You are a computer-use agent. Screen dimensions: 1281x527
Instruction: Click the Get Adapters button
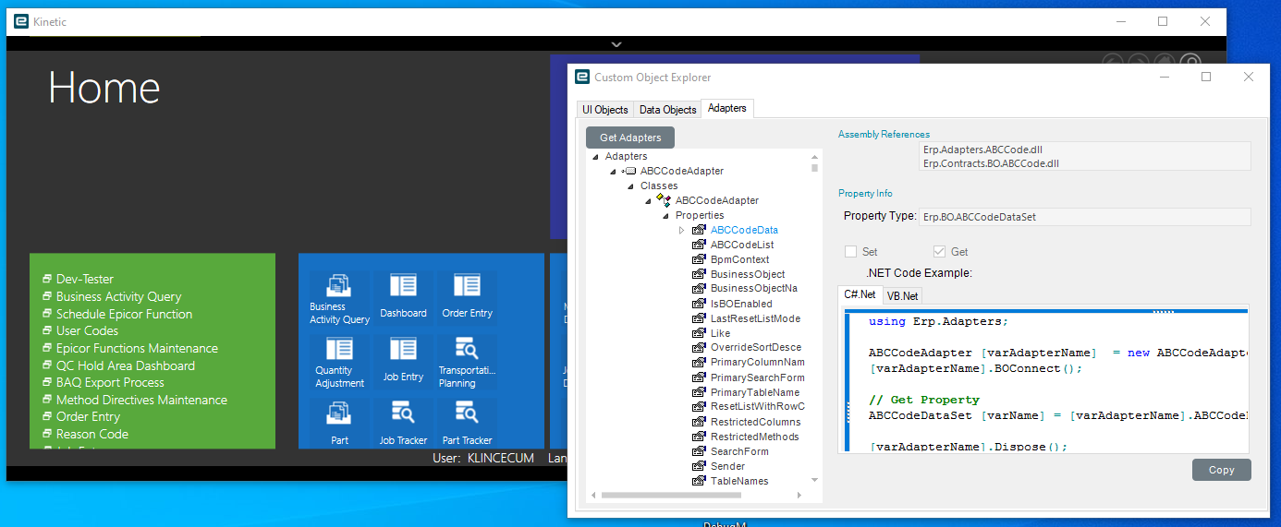tap(630, 138)
